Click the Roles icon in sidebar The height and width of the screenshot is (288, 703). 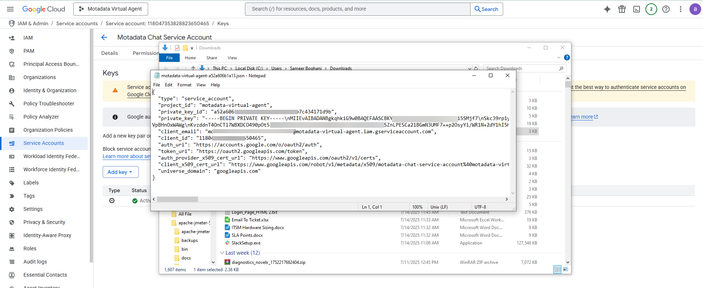tap(12, 248)
